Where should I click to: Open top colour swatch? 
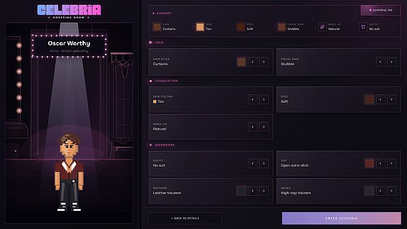coord(369,163)
